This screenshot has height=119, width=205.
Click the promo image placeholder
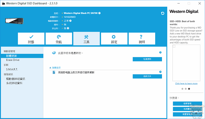click(x=186, y=63)
